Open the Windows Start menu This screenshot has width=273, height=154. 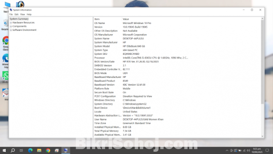pyautogui.click(x=4, y=150)
